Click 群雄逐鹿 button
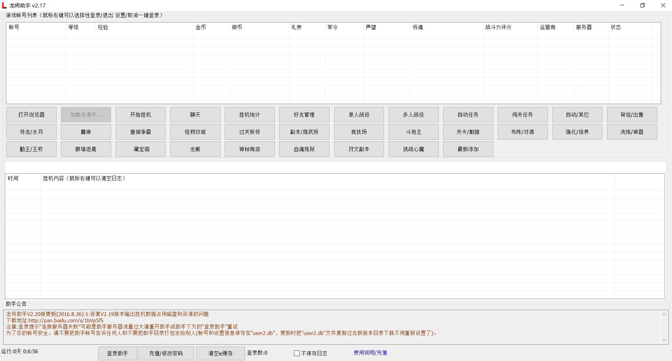Viewport: 672px width, 361px height. [x=86, y=149]
